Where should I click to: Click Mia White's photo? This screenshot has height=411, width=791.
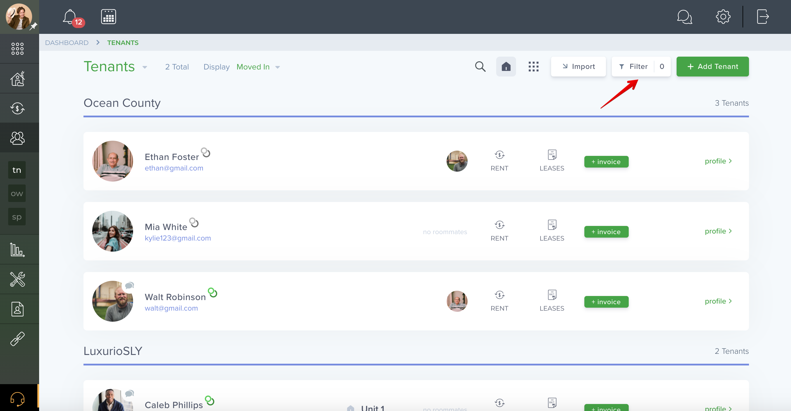click(x=112, y=231)
